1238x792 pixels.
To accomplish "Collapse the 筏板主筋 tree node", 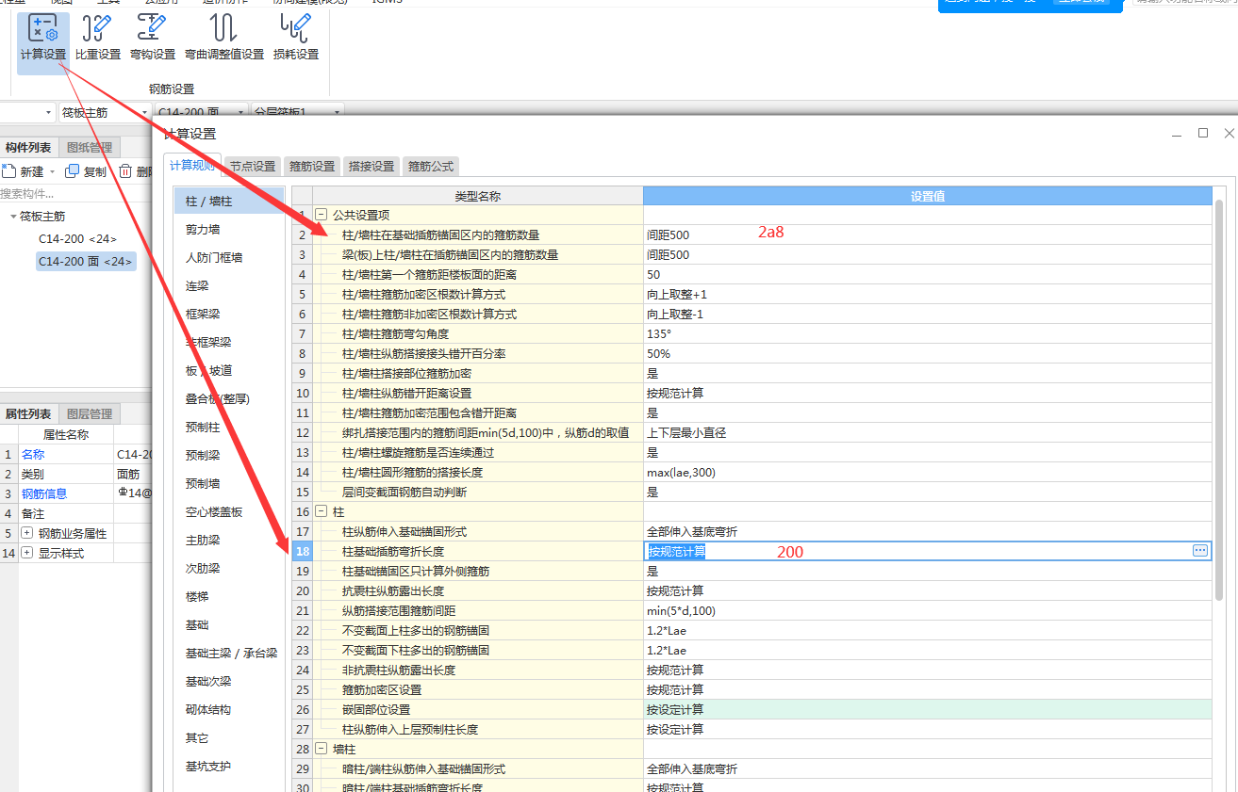I will click(x=12, y=217).
